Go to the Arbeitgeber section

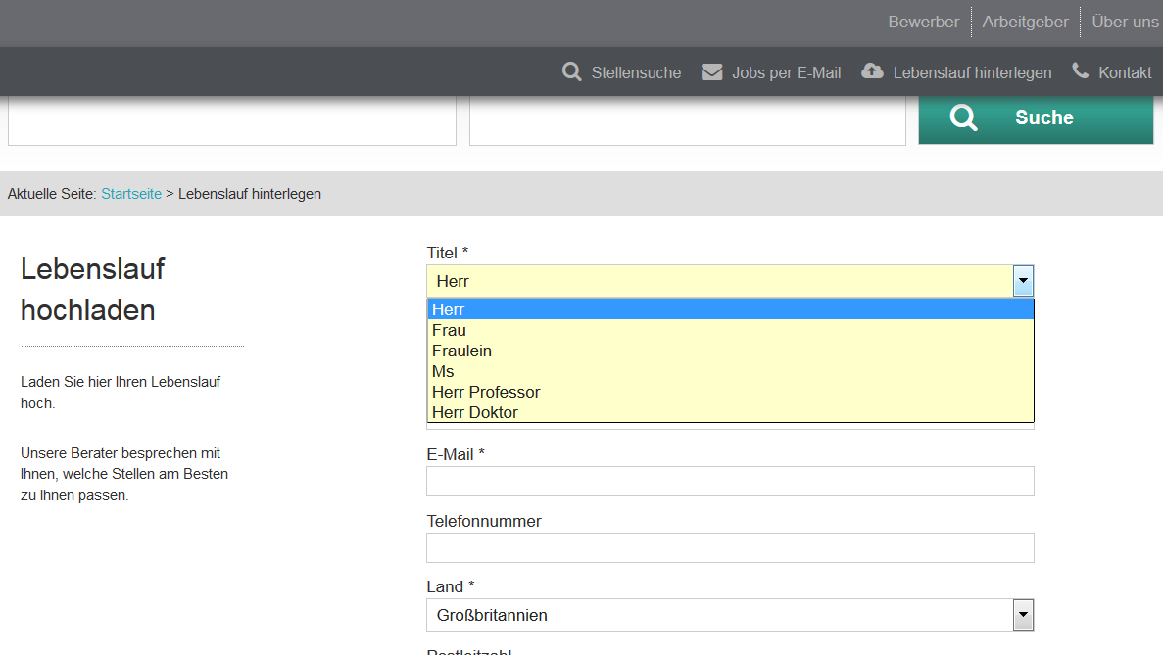coord(1025,22)
